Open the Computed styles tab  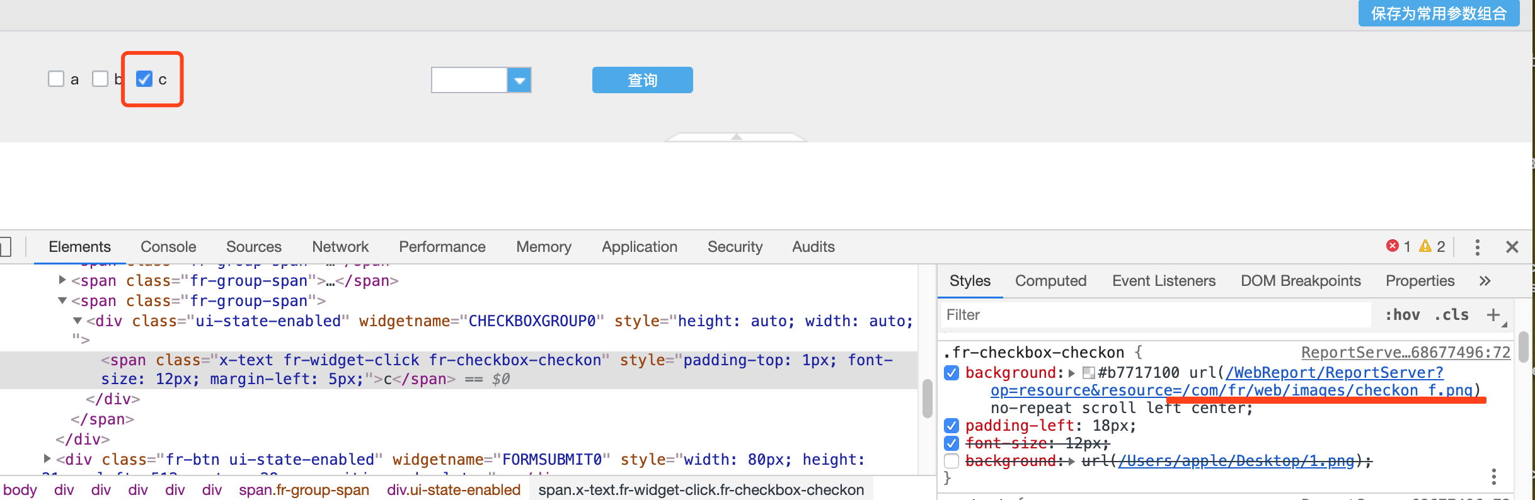point(1050,281)
